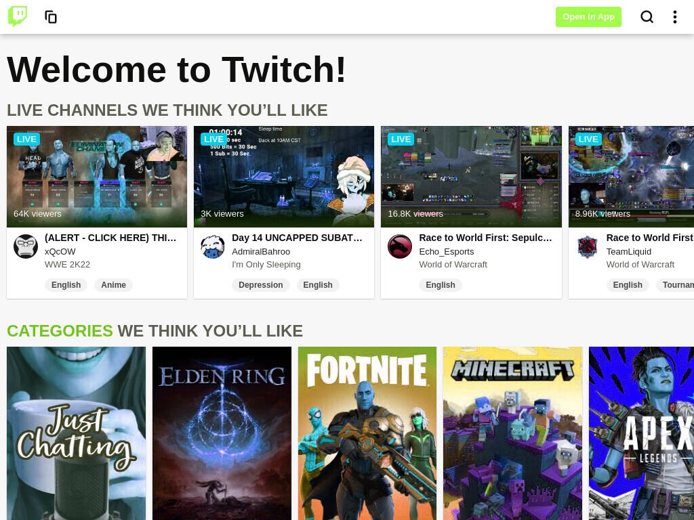This screenshot has width=694, height=520.
Task: Click xQcOW's gorilla avatar icon
Action: coord(26,246)
